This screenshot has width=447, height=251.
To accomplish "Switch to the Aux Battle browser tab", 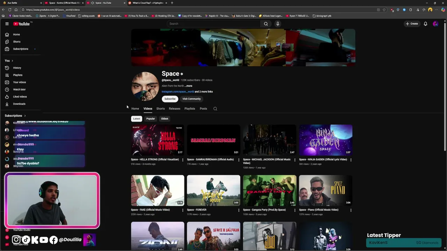I will 22,3.
